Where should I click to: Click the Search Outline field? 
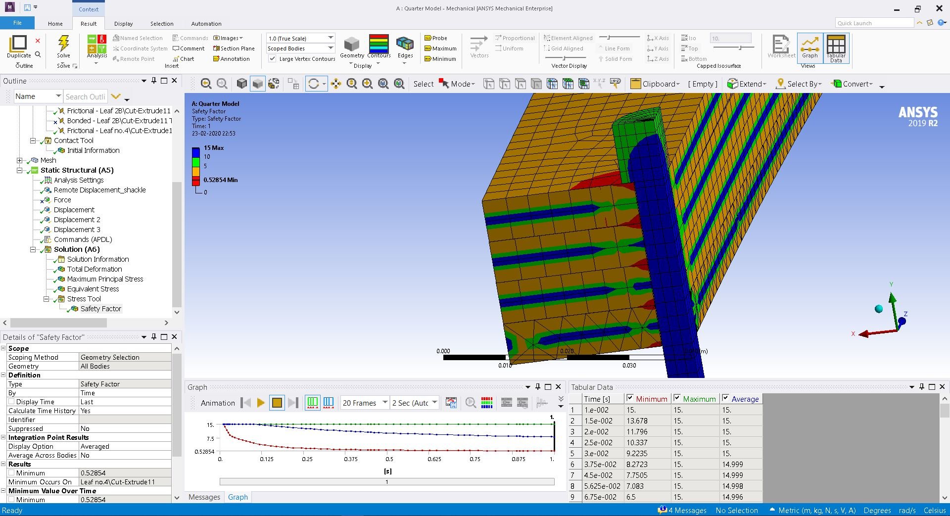(86, 96)
